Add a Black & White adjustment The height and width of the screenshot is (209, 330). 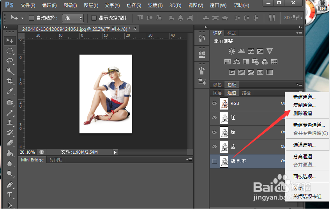pos(246,62)
